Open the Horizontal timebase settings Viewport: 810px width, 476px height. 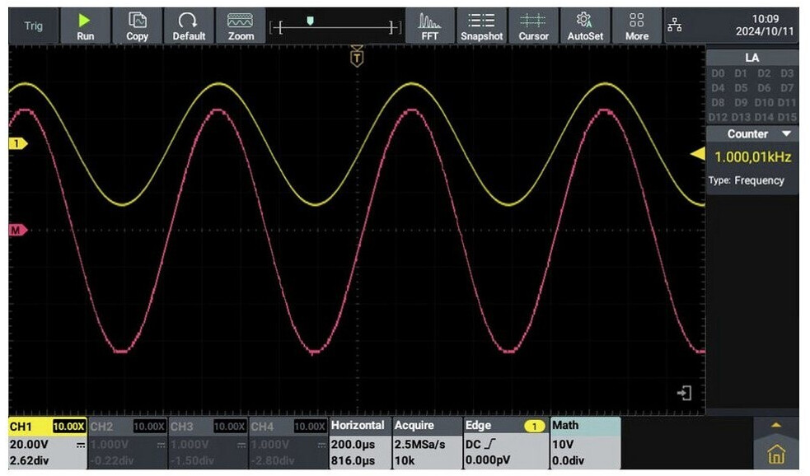[360, 443]
